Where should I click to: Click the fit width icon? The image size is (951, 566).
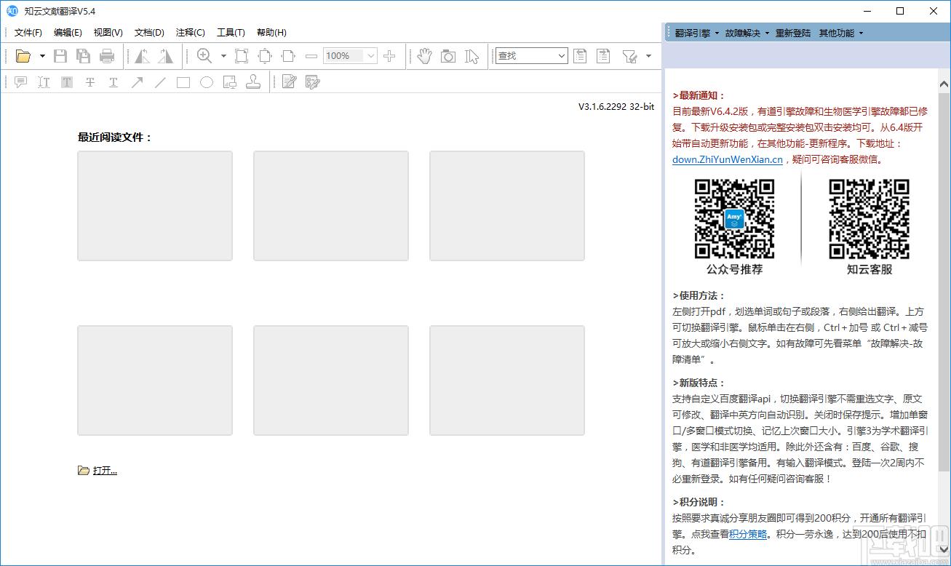click(x=288, y=56)
